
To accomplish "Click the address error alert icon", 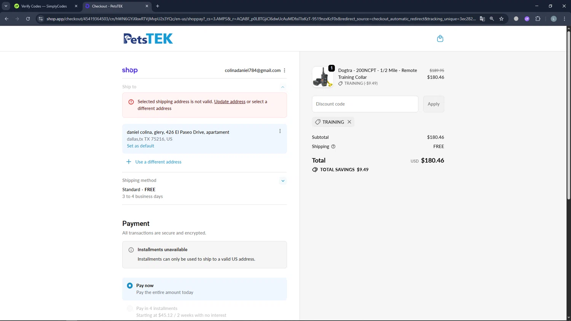I will 131,102.
